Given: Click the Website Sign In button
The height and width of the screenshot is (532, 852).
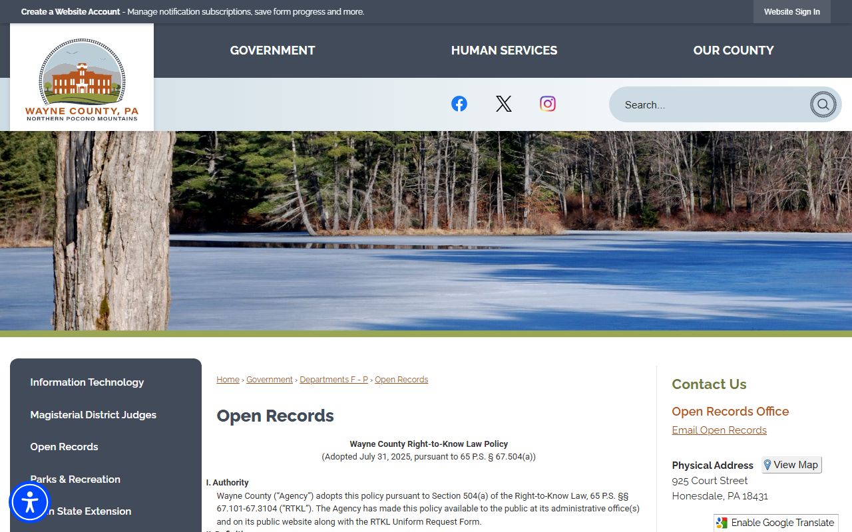Looking at the screenshot, I should [x=792, y=12].
